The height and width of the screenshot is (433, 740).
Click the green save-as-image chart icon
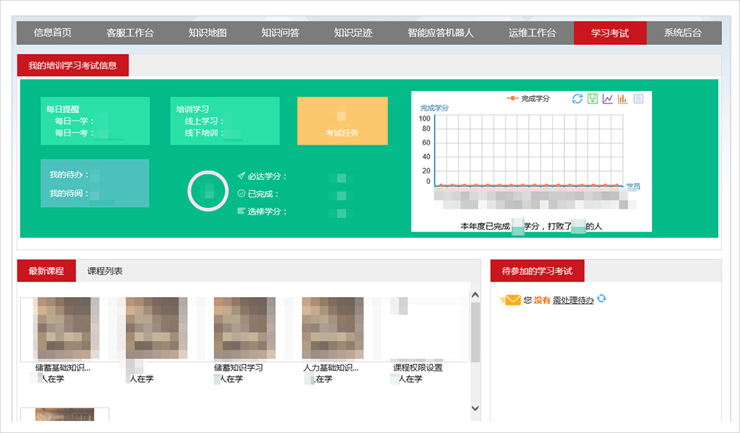(x=593, y=99)
